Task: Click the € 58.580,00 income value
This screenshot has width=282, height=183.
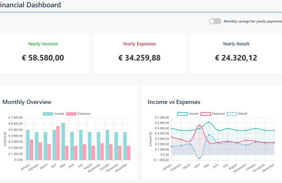Action: (43, 58)
